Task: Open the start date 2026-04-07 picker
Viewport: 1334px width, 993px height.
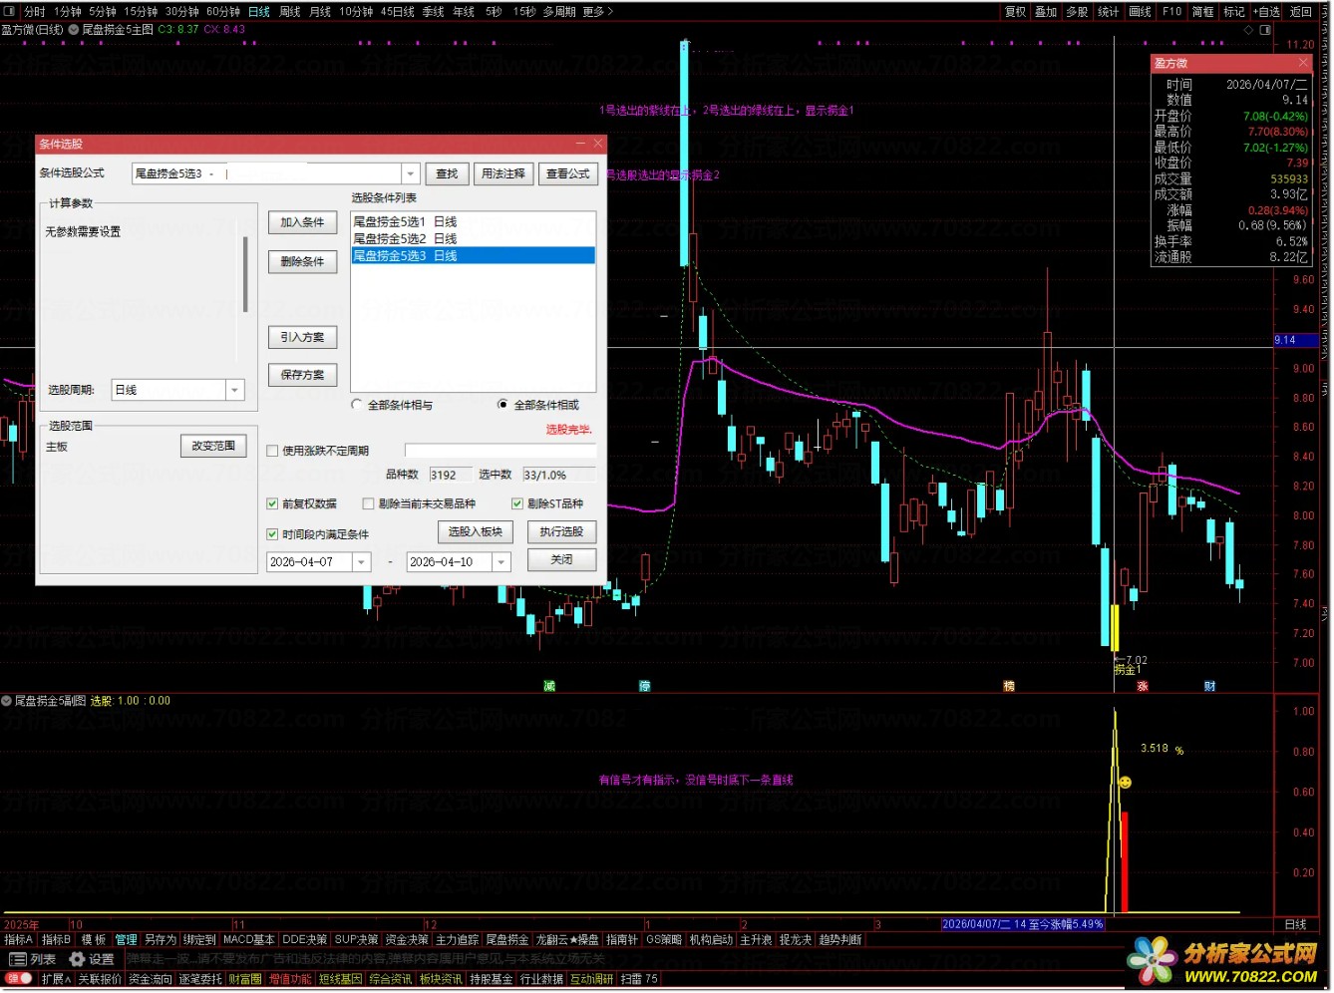Action: pyautogui.click(x=361, y=562)
